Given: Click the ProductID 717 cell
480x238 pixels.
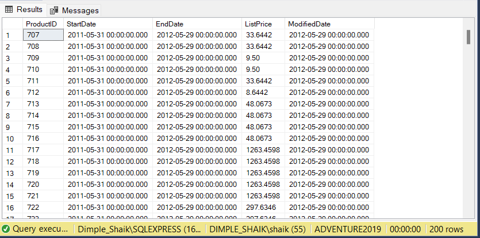Looking at the screenshot, I should (43, 150).
